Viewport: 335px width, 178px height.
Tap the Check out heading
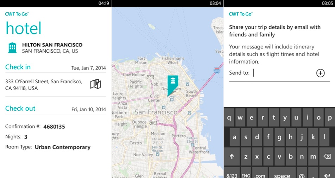pos(20,108)
